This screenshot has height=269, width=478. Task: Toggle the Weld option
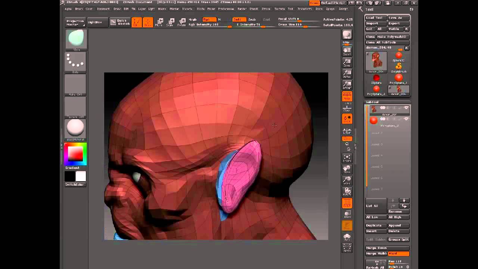point(398,254)
